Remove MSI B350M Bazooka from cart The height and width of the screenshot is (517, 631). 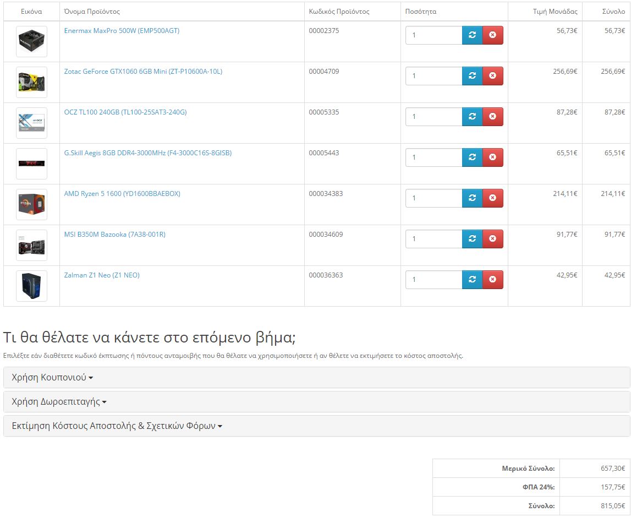tap(492, 239)
